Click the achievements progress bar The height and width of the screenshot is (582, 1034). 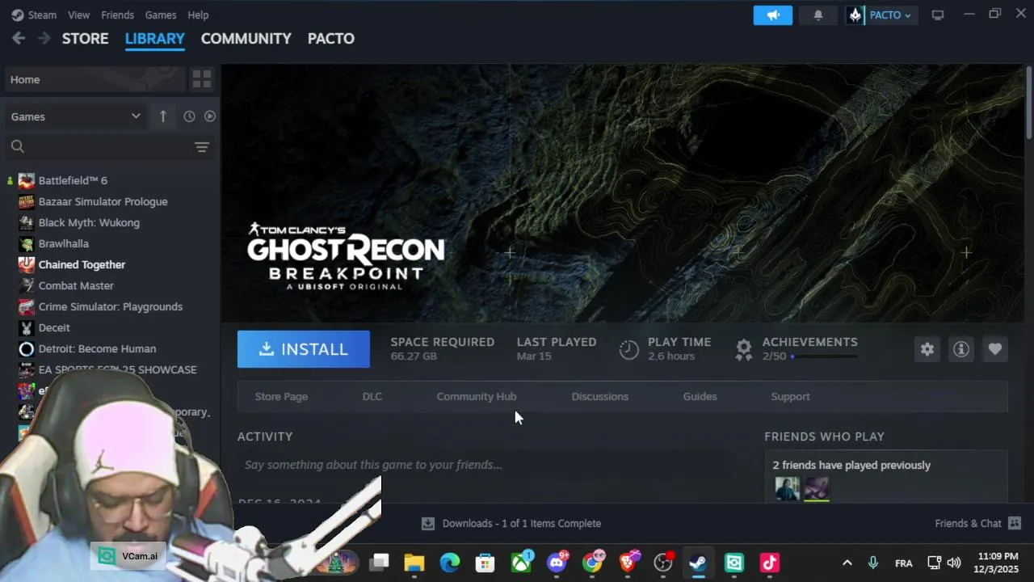click(824, 356)
